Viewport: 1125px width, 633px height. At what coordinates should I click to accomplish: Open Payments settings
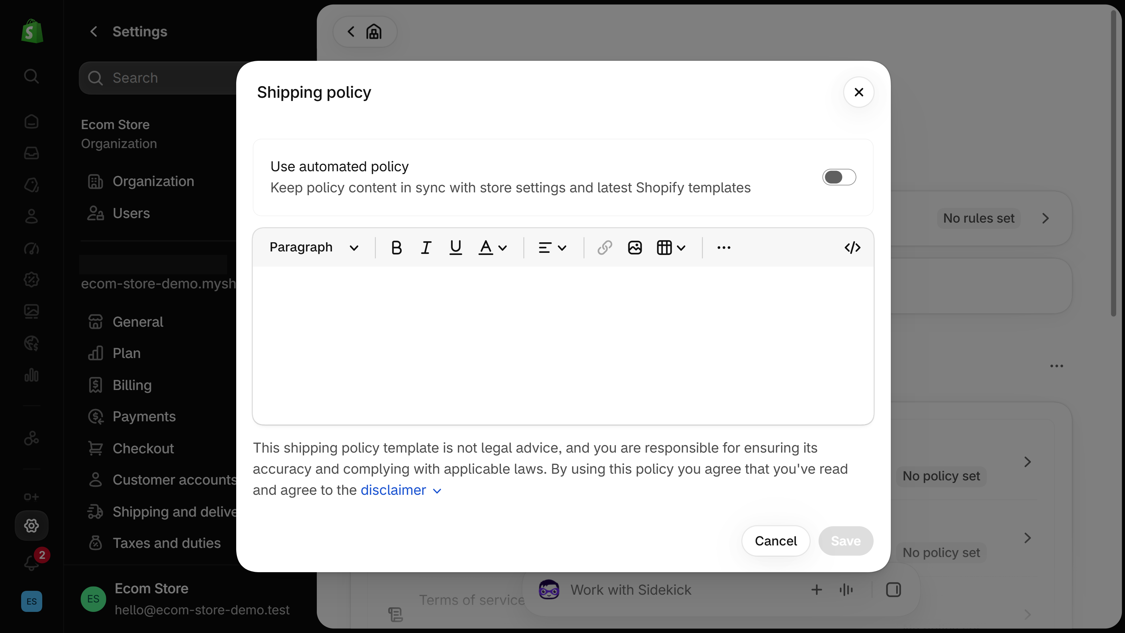click(x=131, y=417)
